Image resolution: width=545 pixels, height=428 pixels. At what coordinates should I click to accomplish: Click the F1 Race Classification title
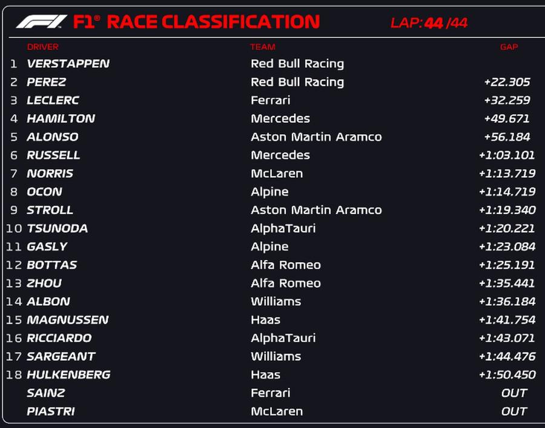pos(196,22)
